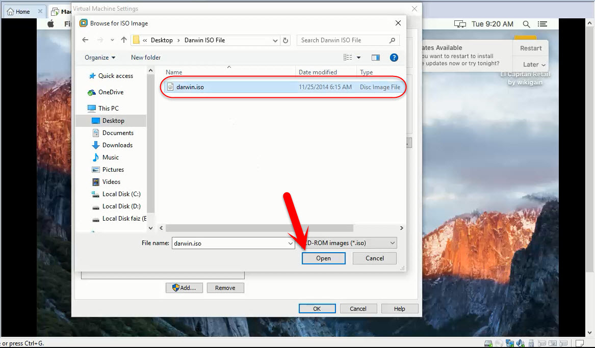Click the Remove button in Virtual Machine Settings

pos(225,287)
